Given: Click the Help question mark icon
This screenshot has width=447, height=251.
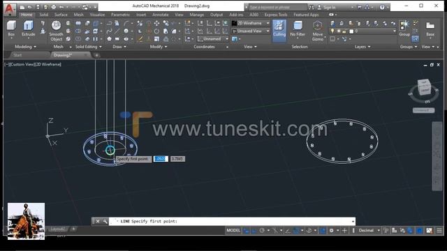Looking at the screenshot, I should (x=382, y=8).
